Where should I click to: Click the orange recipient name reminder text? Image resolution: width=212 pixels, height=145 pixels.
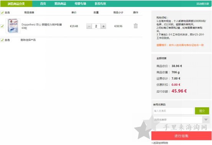pyautogui.click(x=180, y=45)
